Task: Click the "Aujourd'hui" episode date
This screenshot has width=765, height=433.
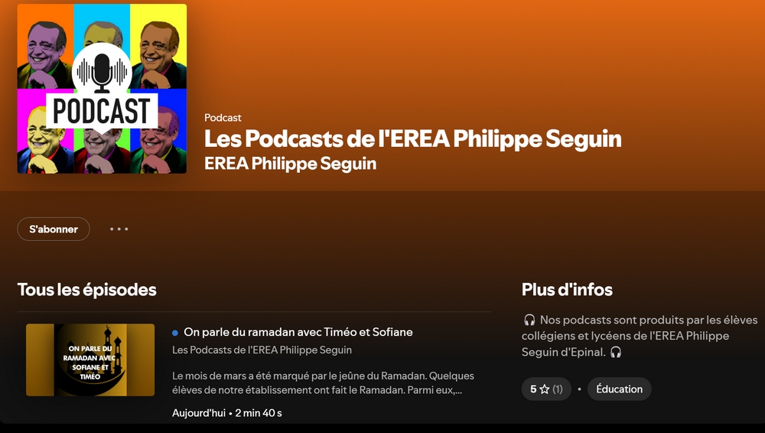Action: tap(199, 413)
